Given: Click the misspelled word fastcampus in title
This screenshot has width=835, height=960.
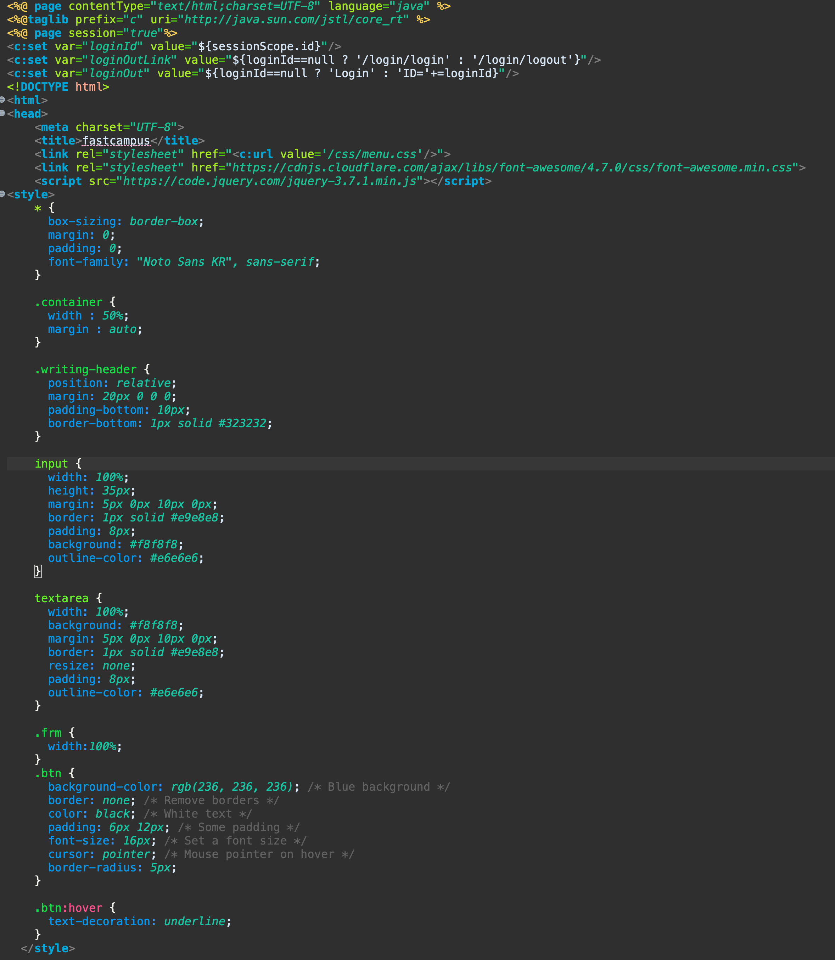Looking at the screenshot, I should [x=116, y=141].
